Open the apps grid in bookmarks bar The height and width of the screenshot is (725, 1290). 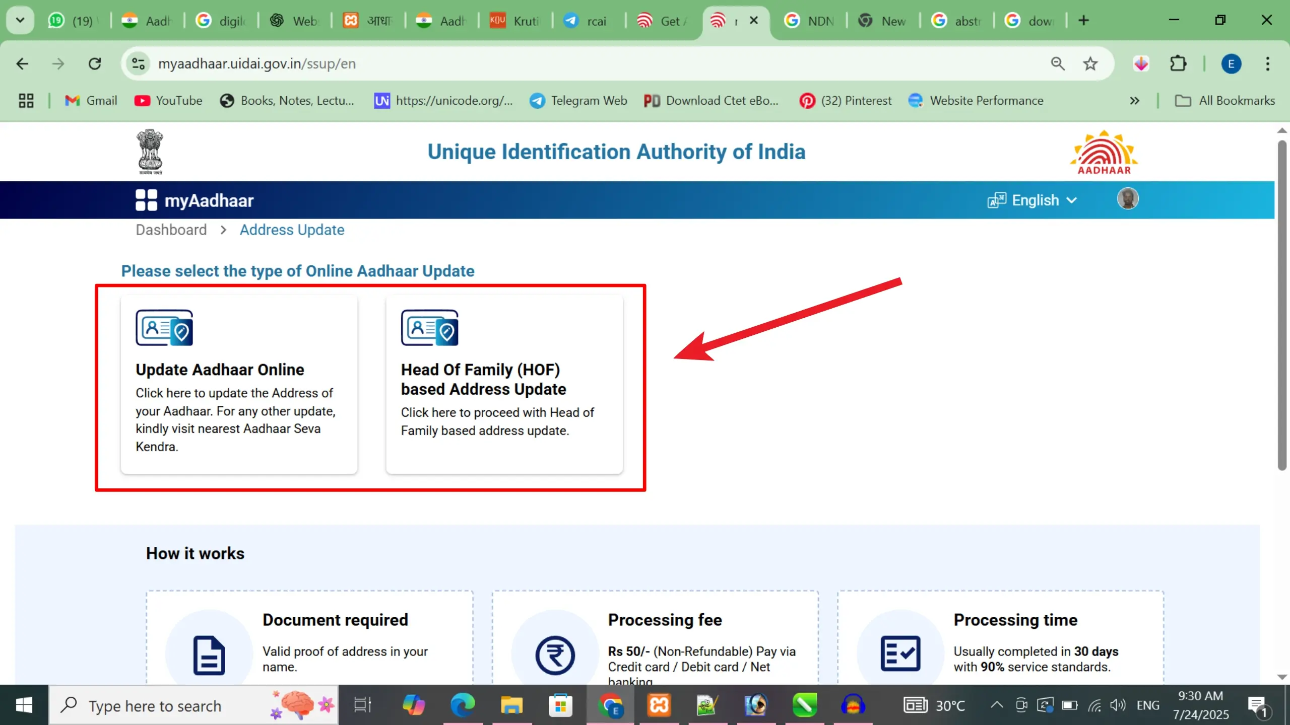pyautogui.click(x=26, y=101)
